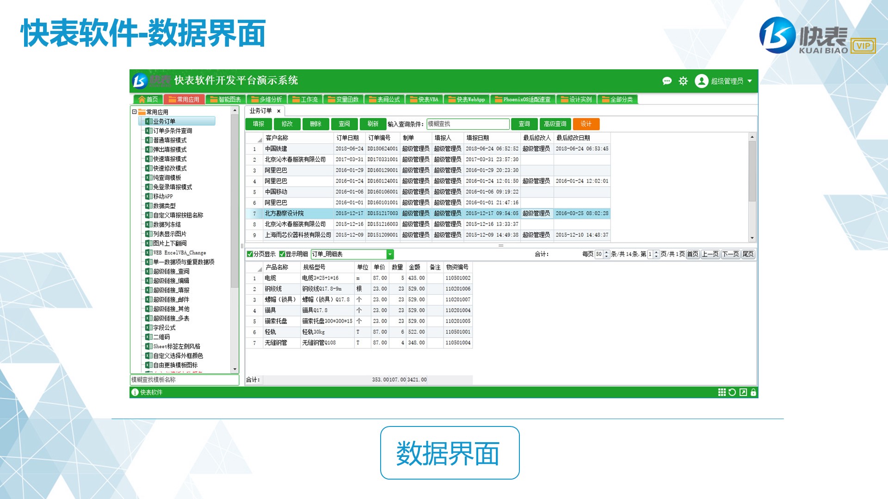This screenshot has height=499, width=888.
Task: Click the order table vertical scrollbar down arrow
Action: (752, 238)
